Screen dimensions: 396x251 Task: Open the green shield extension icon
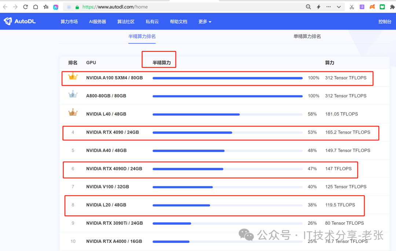[382, 7]
